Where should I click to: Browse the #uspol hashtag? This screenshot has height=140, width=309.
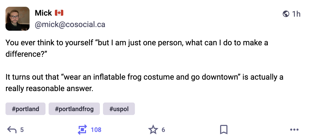click(119, 109)
